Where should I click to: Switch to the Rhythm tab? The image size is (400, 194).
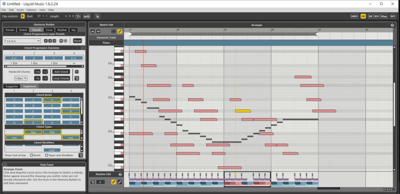[62, 30]
